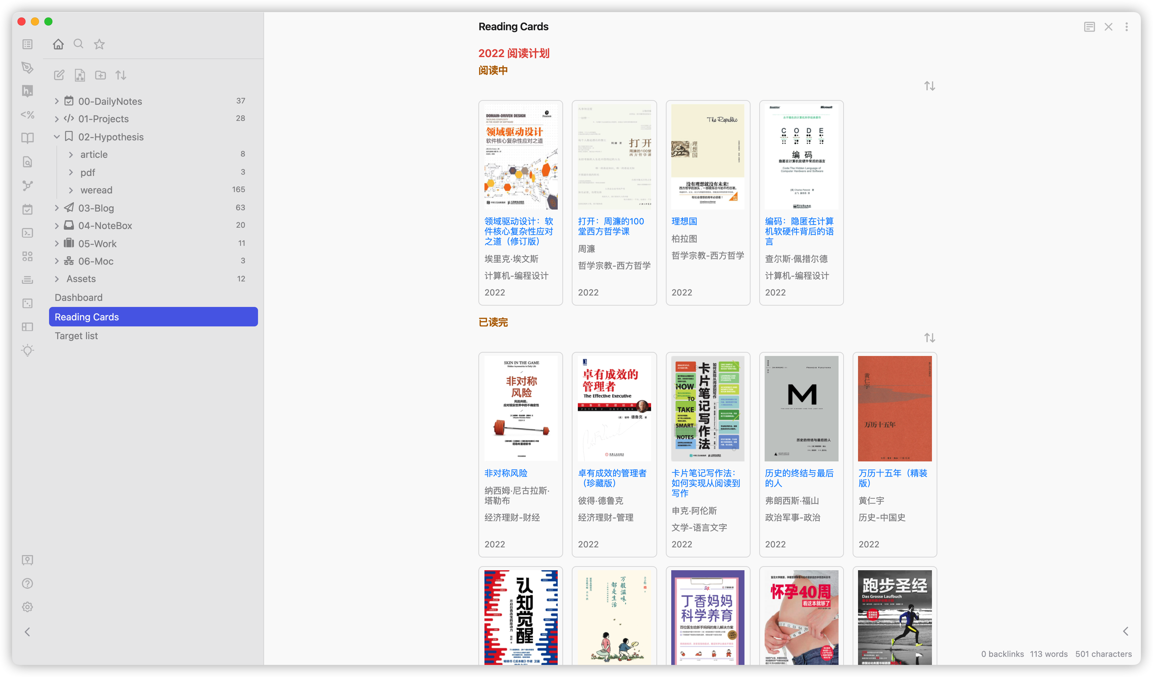The image size is (1153, 677).
Task: Click the new folder icon
Action: click(x=100, y=75)
